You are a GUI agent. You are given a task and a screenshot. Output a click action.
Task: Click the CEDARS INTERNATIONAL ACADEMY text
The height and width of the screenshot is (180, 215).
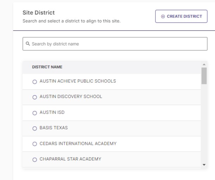(x=78, y=143)
